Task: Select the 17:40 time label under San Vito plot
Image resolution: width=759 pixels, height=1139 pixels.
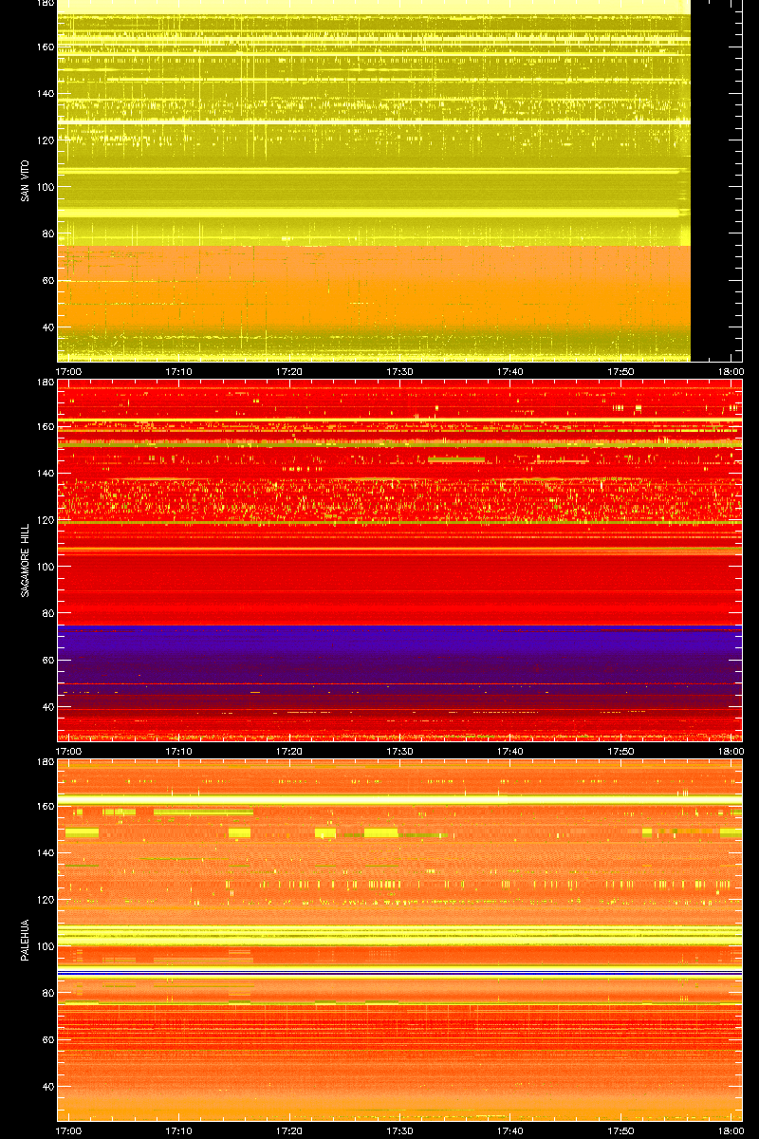Action: tap(510, 371)
